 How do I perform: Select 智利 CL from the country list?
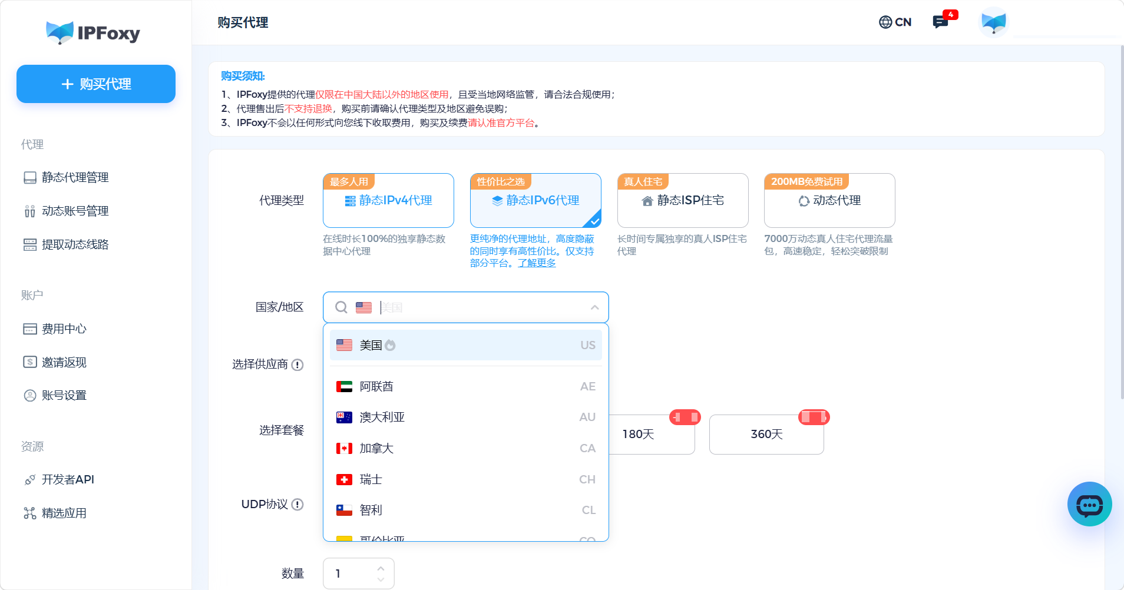465,510
